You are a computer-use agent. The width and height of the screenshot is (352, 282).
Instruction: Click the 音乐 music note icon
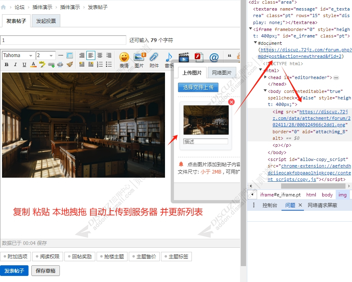[169, 60]
